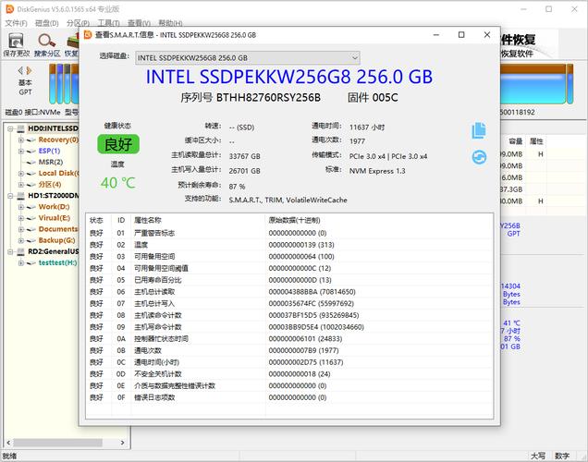Screen dimensions: 588x462
Task: Collapse the HD1:ST2000DM disk tree node
Action: (8, 196)
